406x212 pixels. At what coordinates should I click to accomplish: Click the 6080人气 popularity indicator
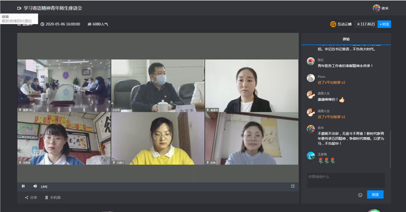tap(98, 24)
